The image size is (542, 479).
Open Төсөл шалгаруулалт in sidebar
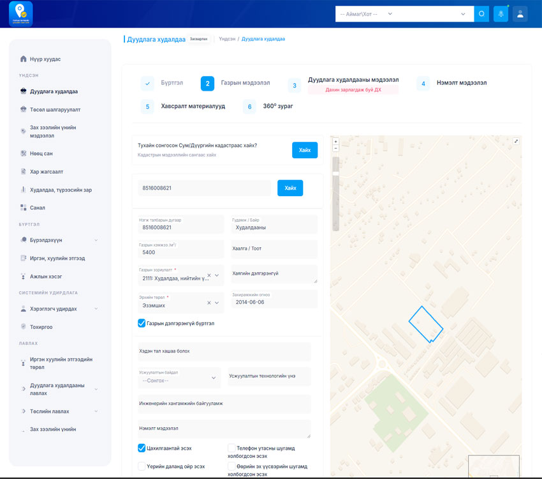(x=55, y=109)
